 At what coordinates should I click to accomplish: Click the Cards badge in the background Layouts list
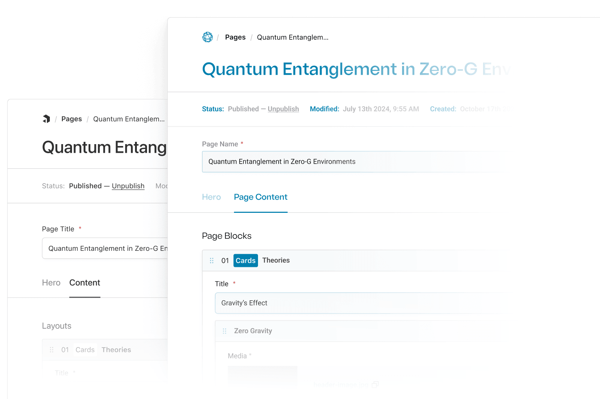(85, 349)
